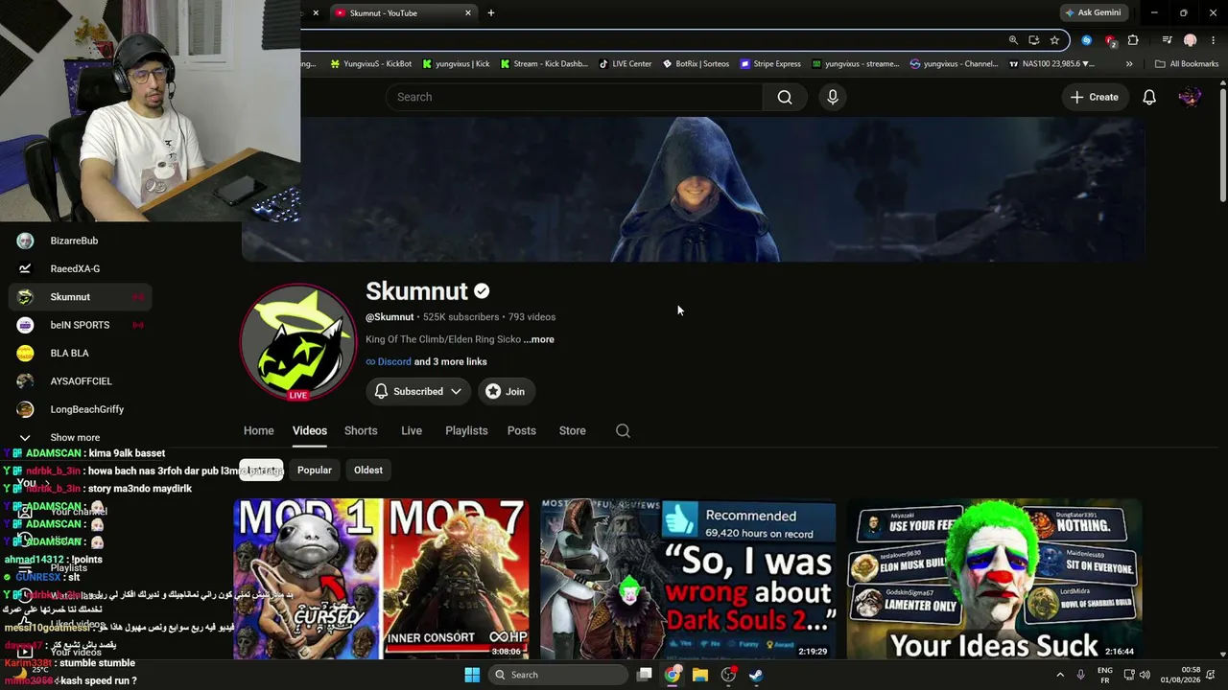Select the Popular sort chip
The height and width of the screenshot is (690, 1228).
tap(315, 471)
